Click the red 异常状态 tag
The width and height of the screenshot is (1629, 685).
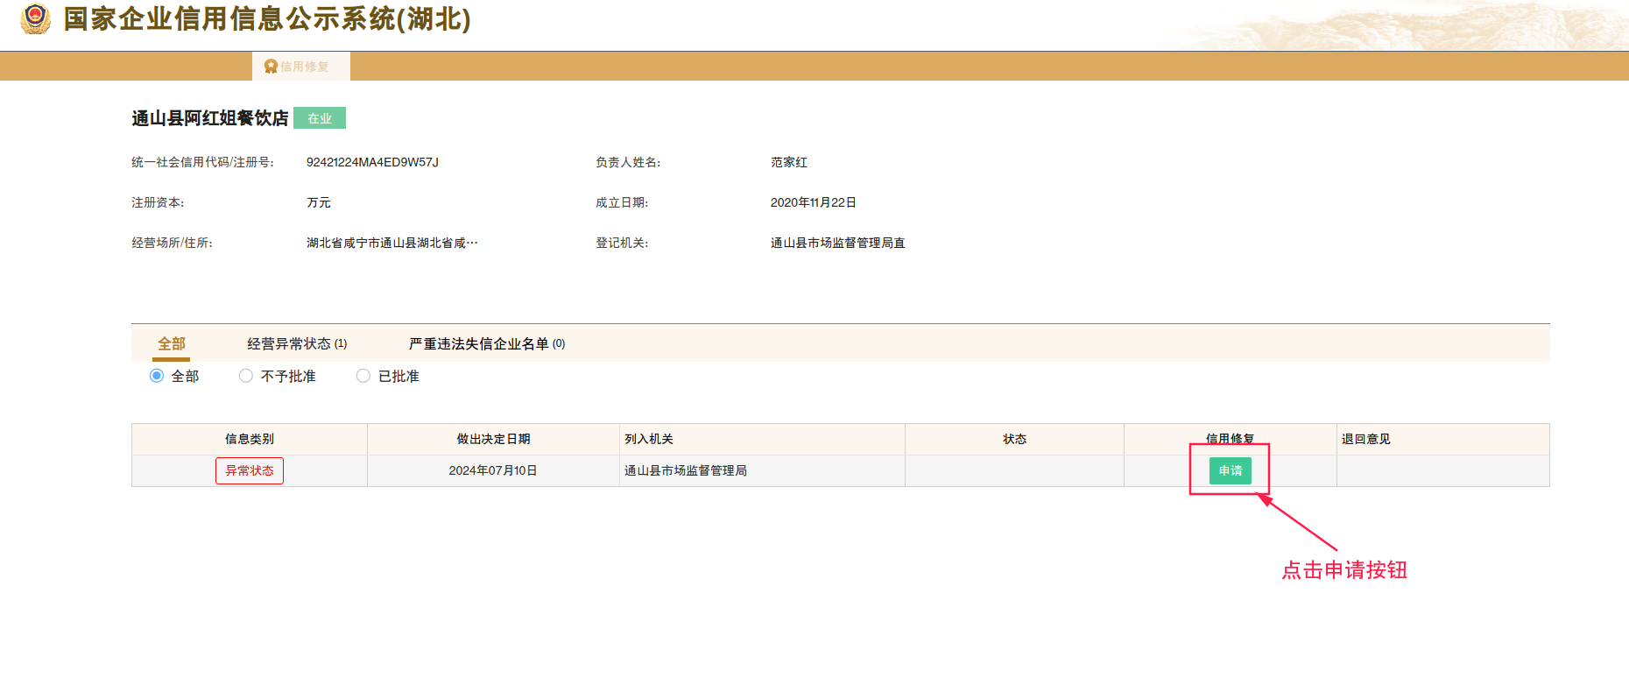(x=250, y=470)
